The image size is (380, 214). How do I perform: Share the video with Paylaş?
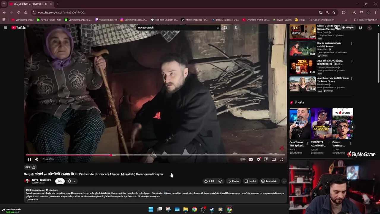pos(233,181)
